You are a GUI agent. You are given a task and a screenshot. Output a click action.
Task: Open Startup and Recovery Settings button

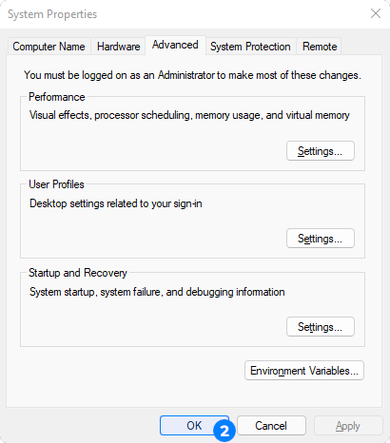tap(321, 327)
